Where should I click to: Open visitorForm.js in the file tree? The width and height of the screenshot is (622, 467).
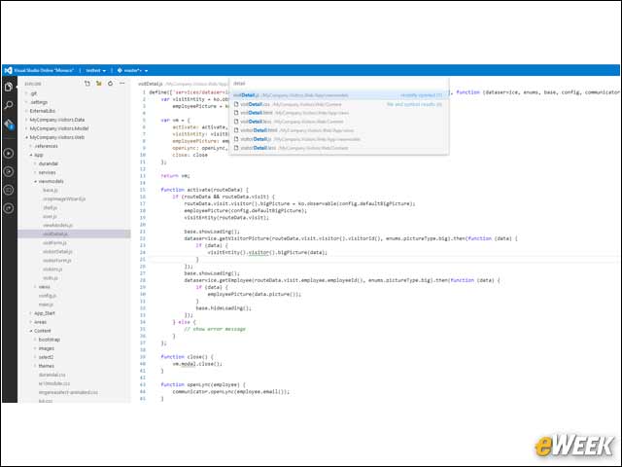[57, 260]
